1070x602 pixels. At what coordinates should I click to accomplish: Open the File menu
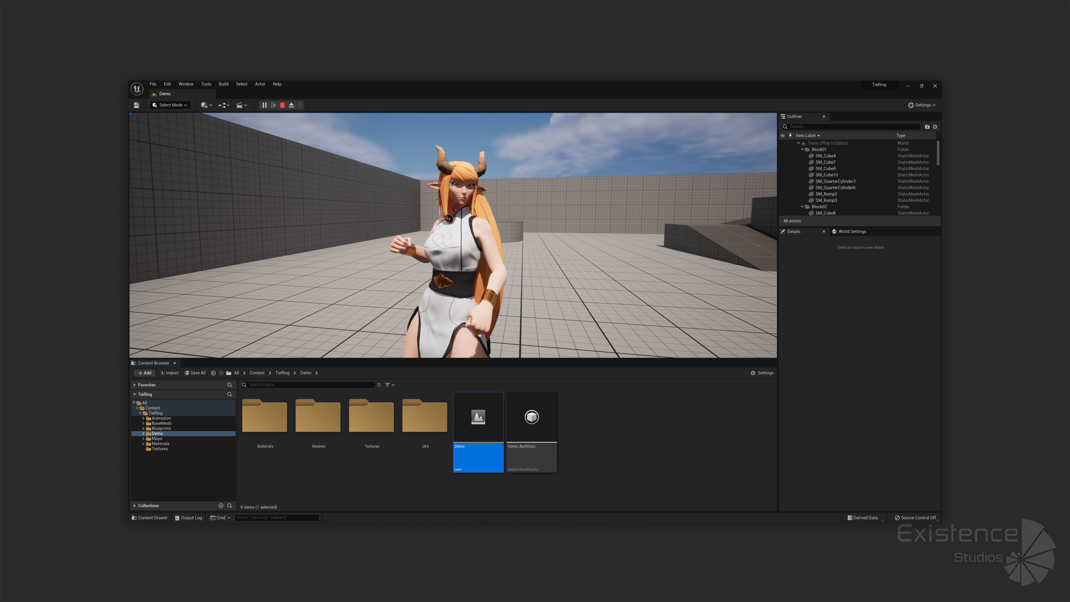click(x=153, y=84)
